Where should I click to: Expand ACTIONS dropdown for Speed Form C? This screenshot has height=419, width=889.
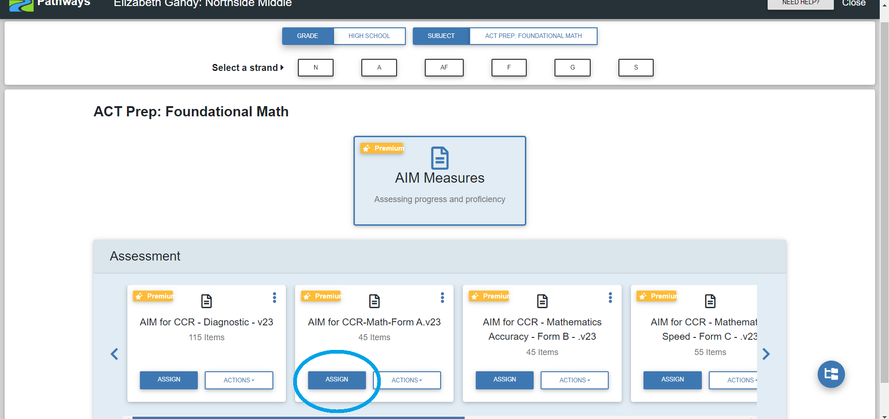pyautogui.click(x=733, y=380)
